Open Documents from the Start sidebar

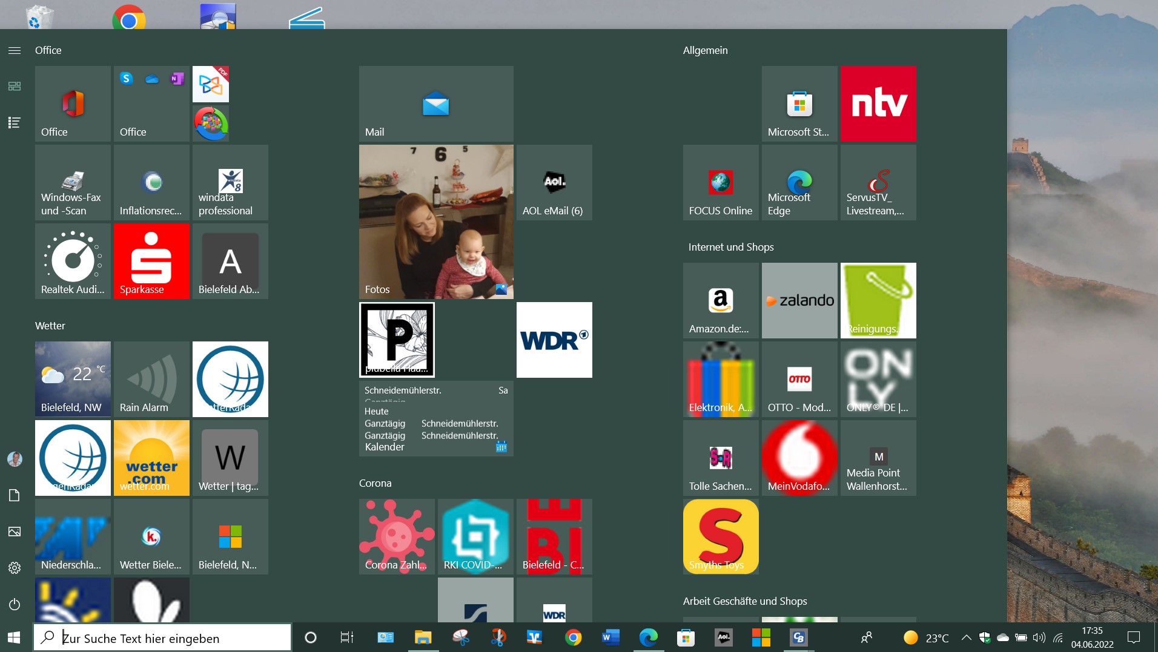click(x=15, y=495)
